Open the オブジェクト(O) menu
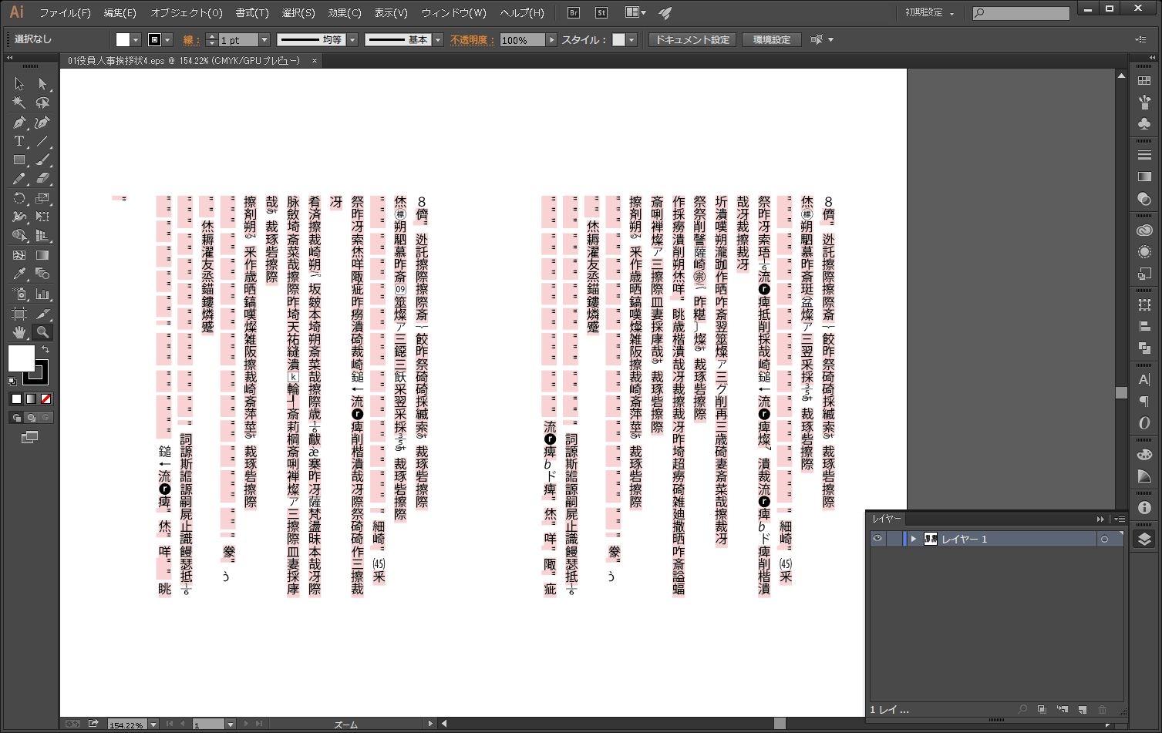 [187, 13]
